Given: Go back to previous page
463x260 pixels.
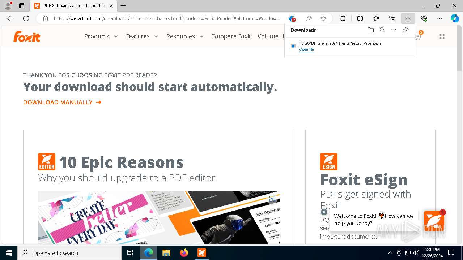Looking at the screenshot, I should coord(10,18).
